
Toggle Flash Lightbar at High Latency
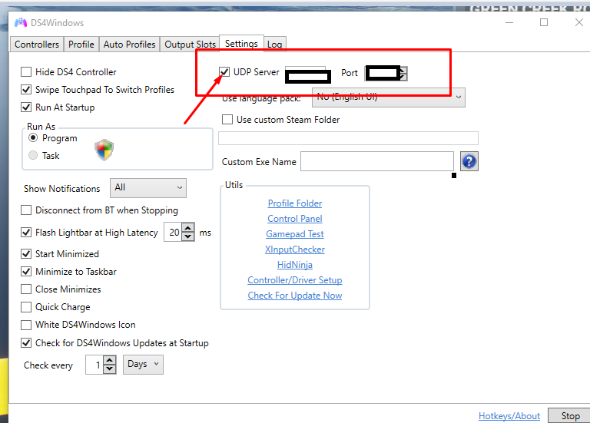(26, 233)
